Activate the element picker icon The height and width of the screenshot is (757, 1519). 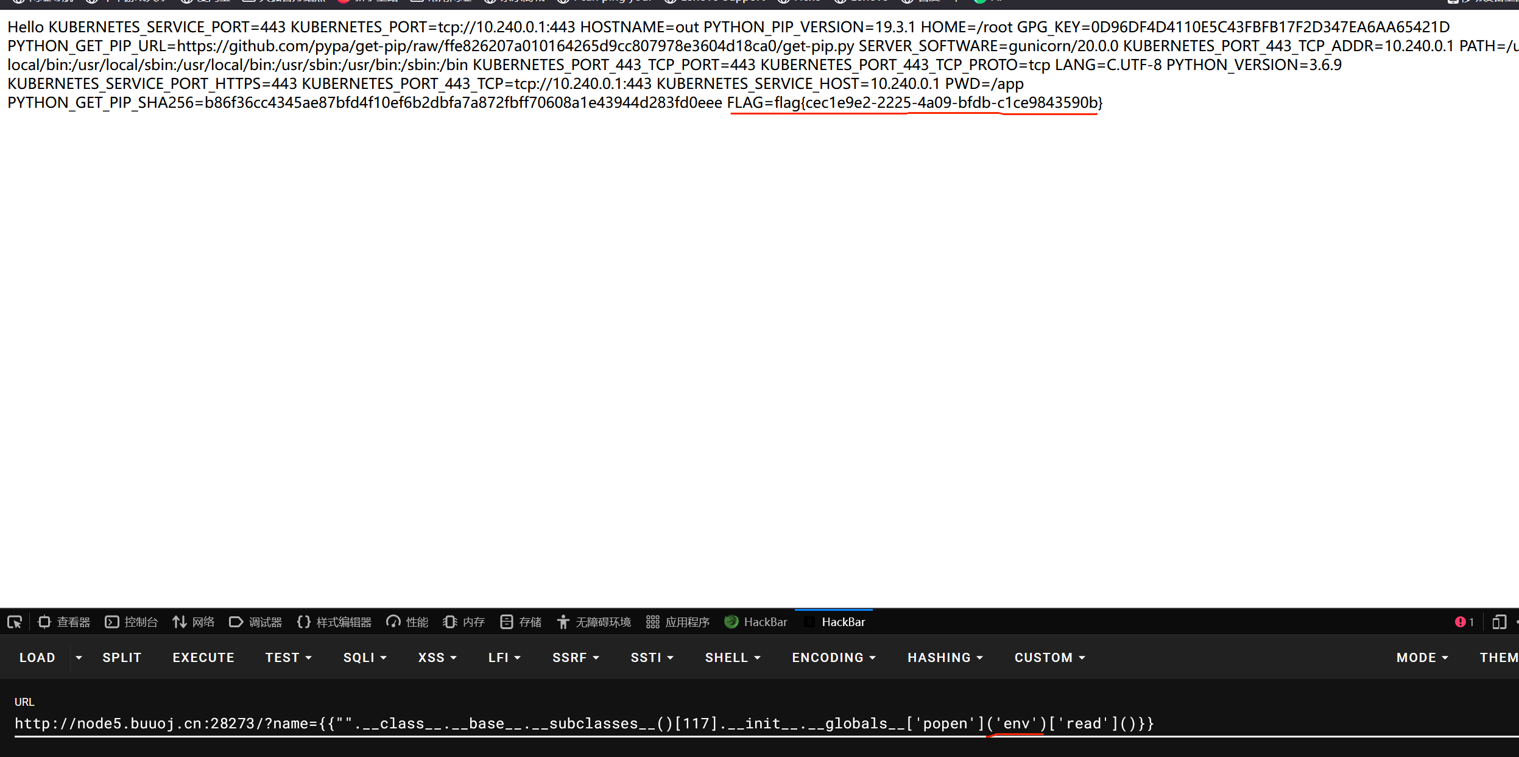coord(15,622)
